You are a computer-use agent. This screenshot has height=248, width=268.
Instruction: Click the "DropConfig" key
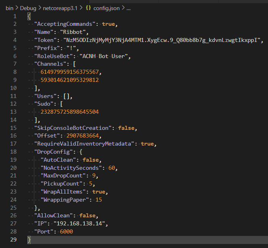(x=54, y=152)
